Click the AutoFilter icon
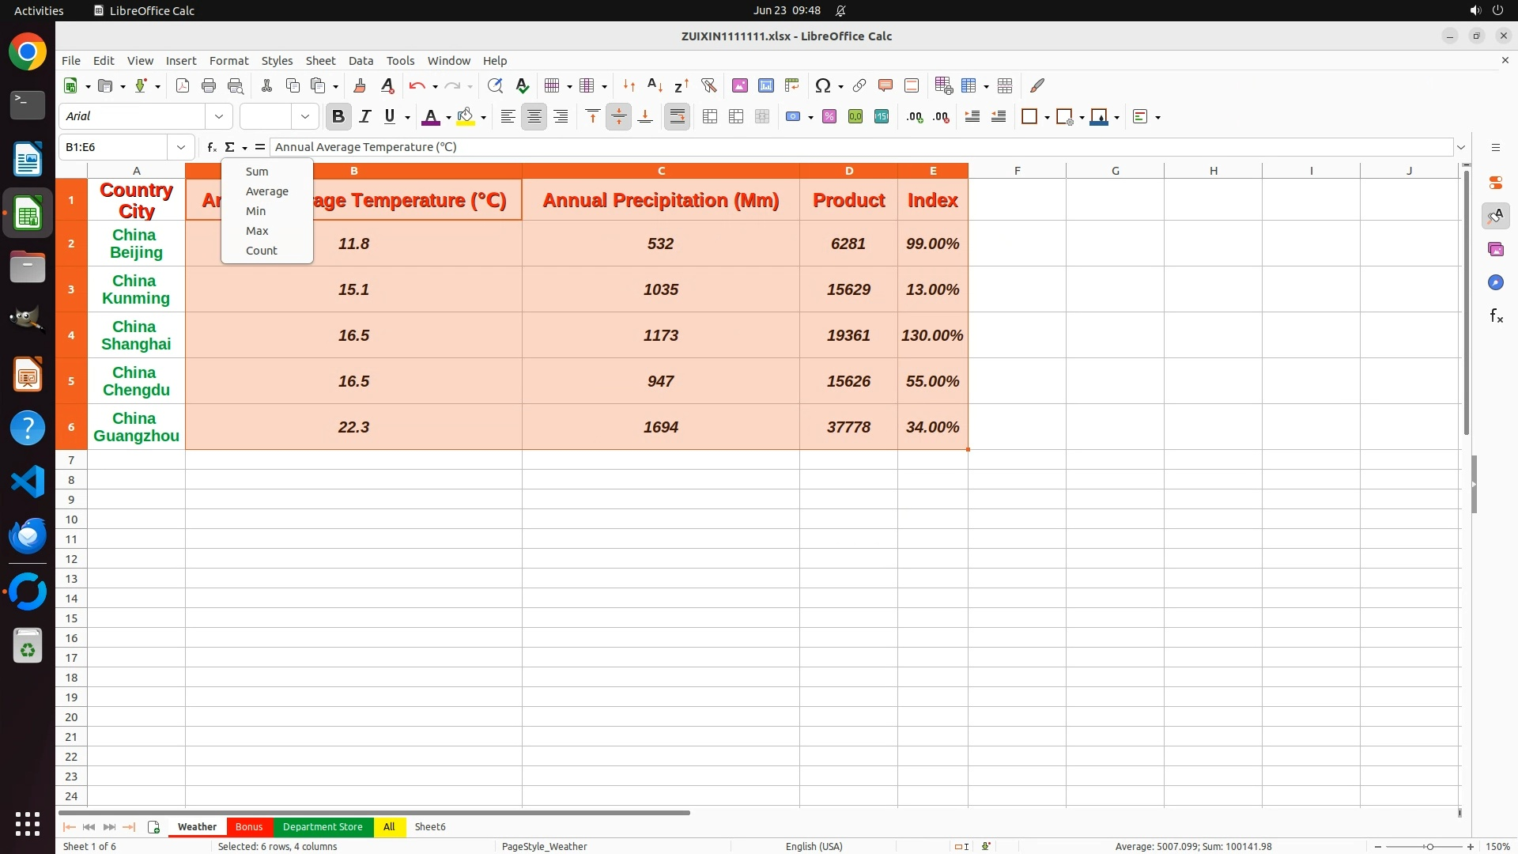 click(708, 85)
